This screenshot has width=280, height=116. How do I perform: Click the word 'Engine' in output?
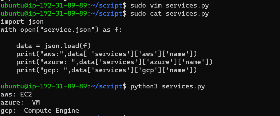coord(67,111)
